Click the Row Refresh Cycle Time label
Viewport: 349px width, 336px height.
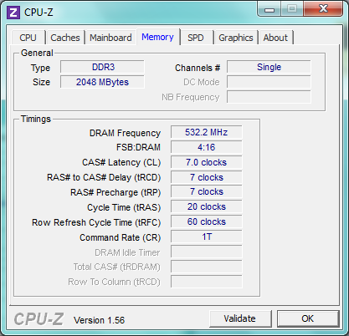tap(96, 222)
